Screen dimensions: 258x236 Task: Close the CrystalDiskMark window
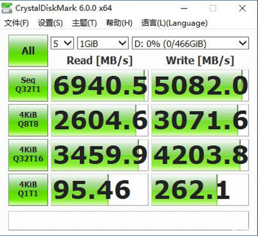pos(243,8)
